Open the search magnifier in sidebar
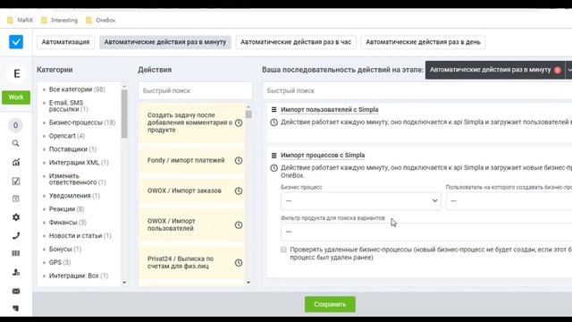 (x=16, y=143)
